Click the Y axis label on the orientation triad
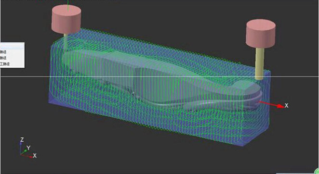Image resolution: width=319 pixels, height=174 pixels. tap(28, 148)
